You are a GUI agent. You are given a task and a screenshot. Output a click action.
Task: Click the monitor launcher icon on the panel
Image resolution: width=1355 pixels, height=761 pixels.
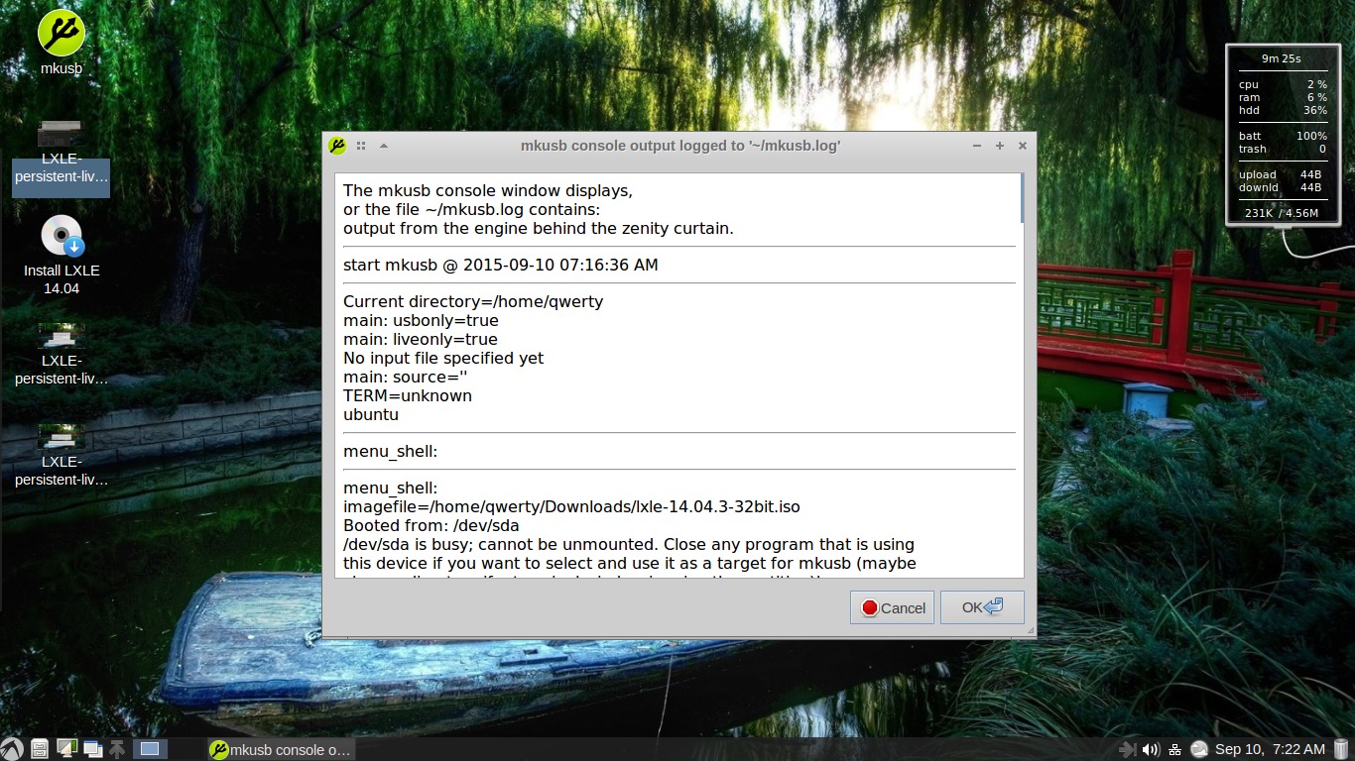(67, 749)
